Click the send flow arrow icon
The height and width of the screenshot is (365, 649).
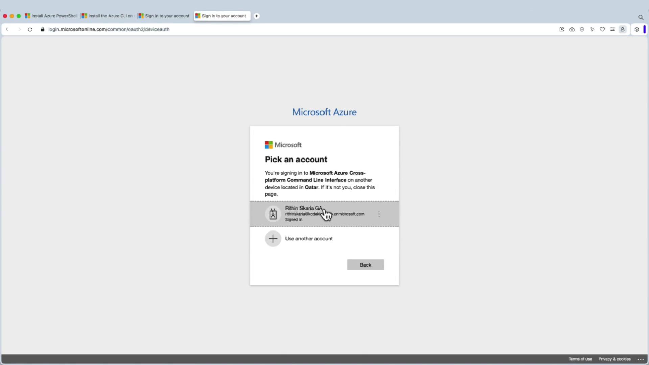tap(592, 29)
